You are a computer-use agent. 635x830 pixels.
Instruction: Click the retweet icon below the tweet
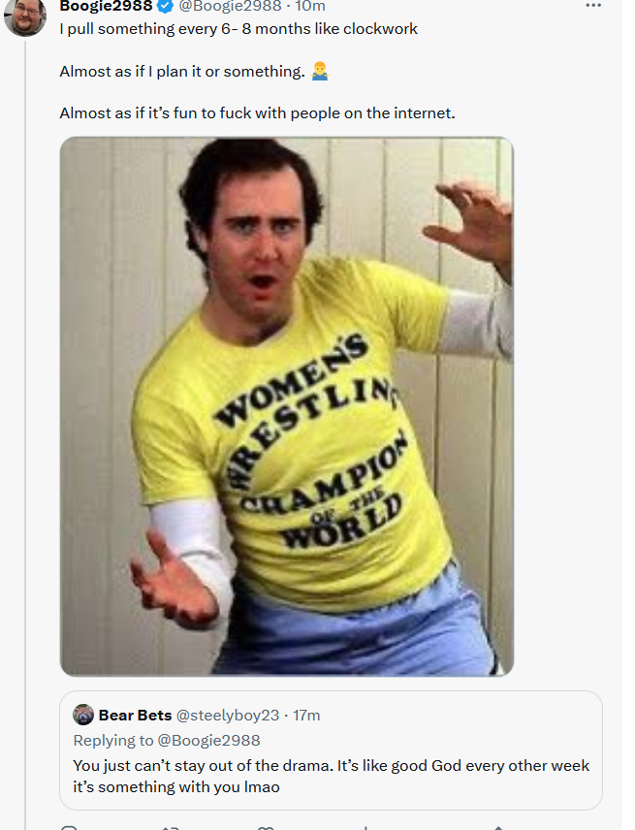click(x=170, y=827)
